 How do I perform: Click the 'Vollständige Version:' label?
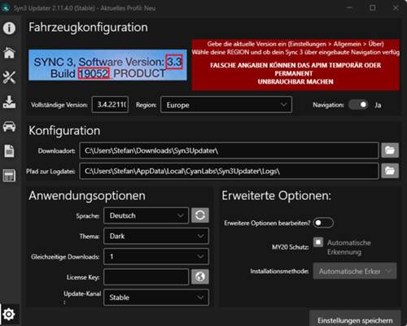coord(59,105)
